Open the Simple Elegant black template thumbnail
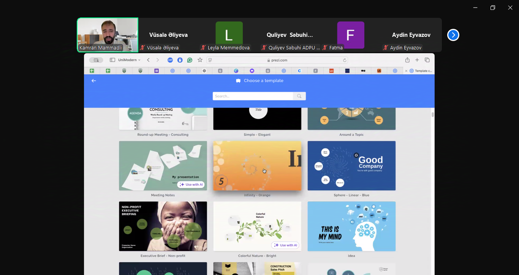This screenshot has height=275, width=519. (x=257, y=119)
